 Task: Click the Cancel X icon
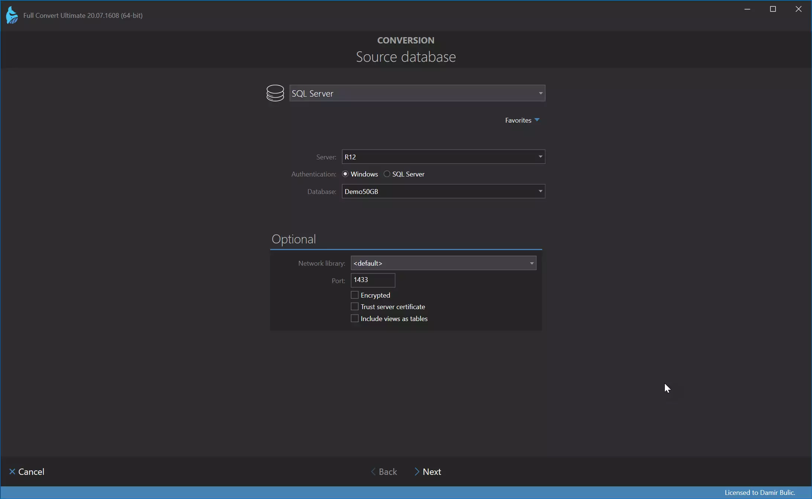12,472
